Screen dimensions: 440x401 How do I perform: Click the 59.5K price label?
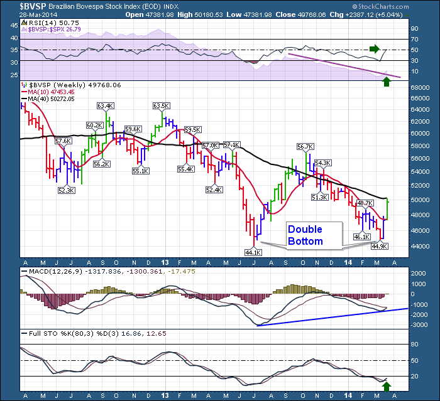point(193,130)
